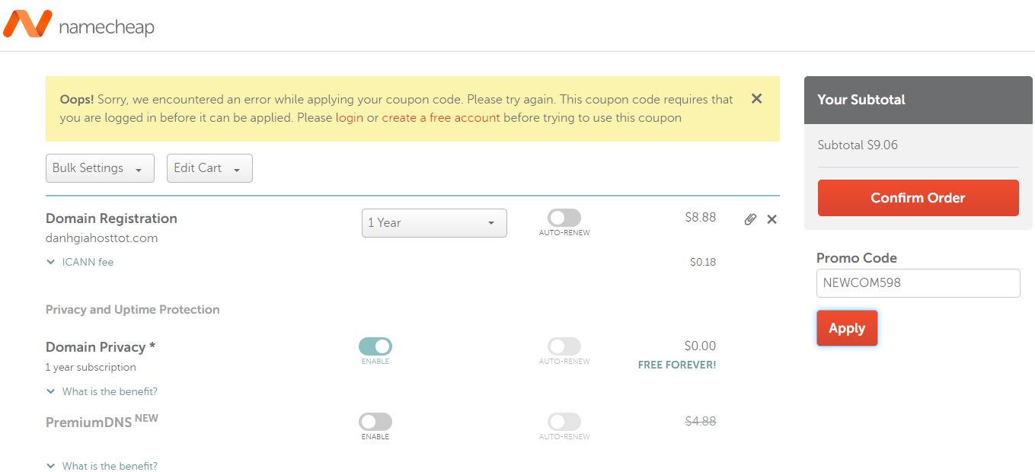Screen dimensions: 1035x472
Task: Open the Bulk Settings dropdown
Action: (x=100, y=168)
